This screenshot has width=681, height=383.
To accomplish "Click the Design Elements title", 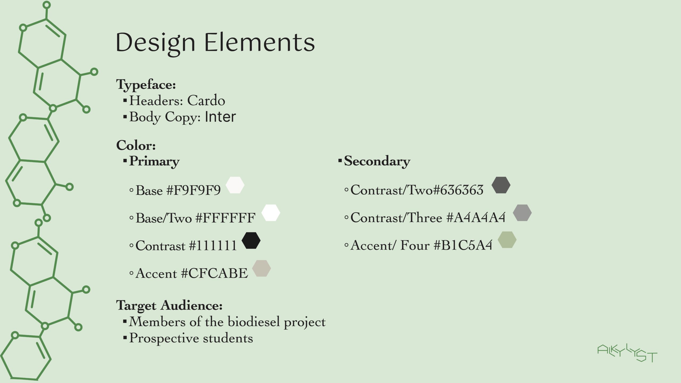I will [215, 43].
